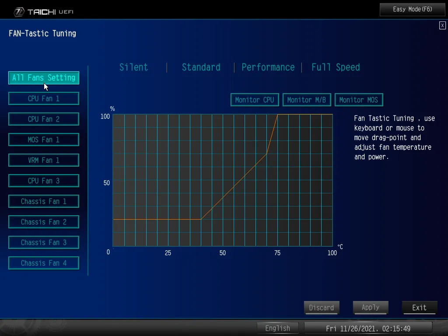Open CPU Fan 1 settings

[44, 98]
